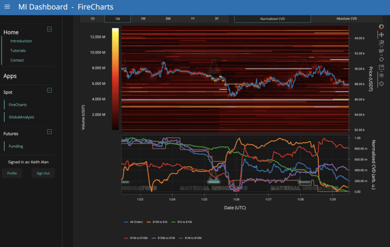Collapse the Home section in the sidebar
Screen dimensions: 390x247
(x=49, y=29)
